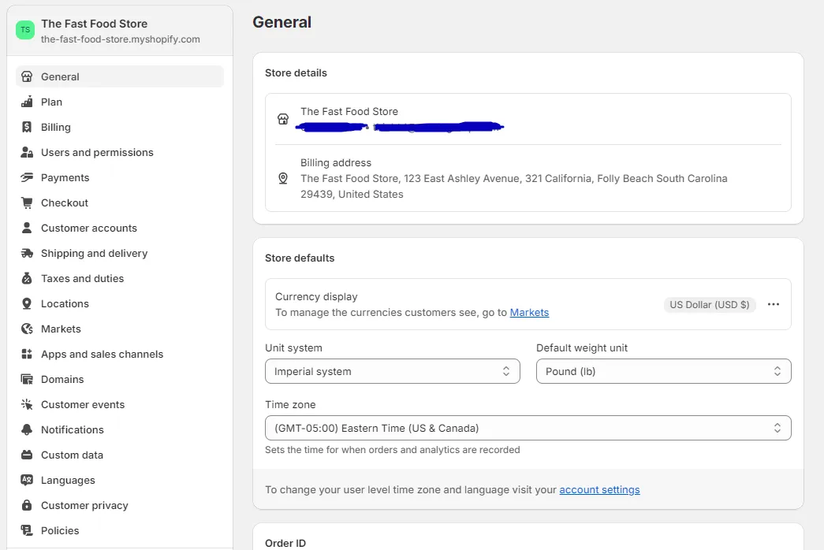Go to Customer privacy

[x=120, y=505]
